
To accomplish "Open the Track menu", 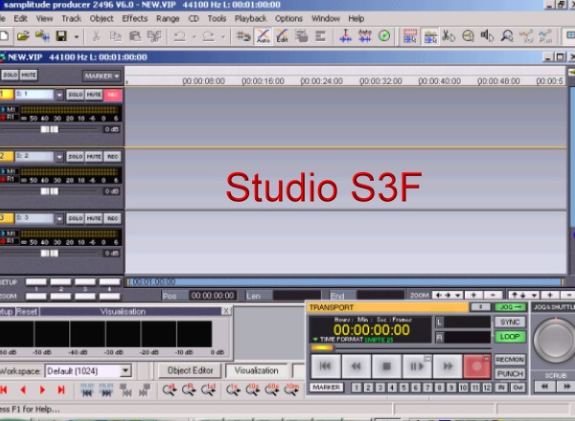I will point(71,19).
